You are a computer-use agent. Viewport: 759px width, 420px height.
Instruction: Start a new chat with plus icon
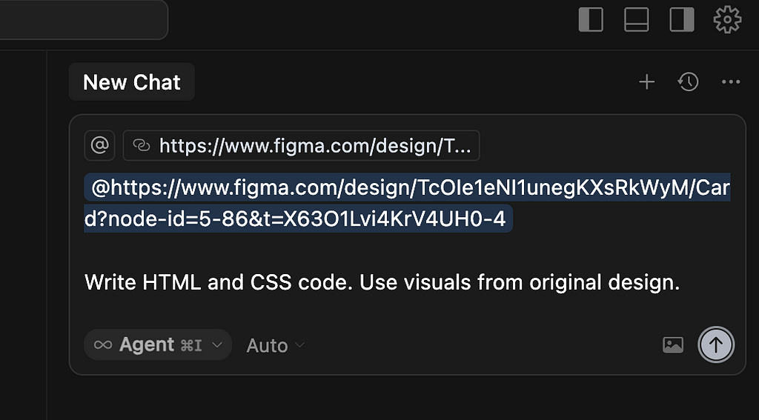(x=646, y=82)
